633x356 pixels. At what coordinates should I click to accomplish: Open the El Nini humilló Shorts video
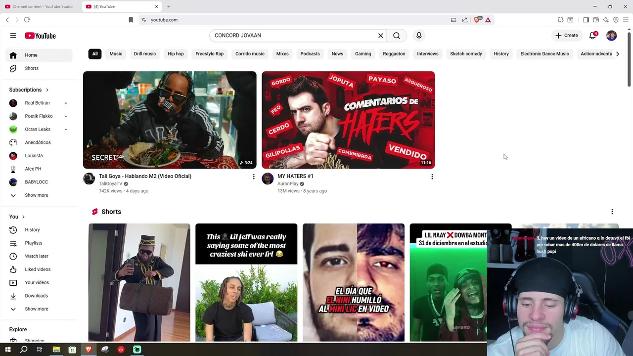[354, 282]
